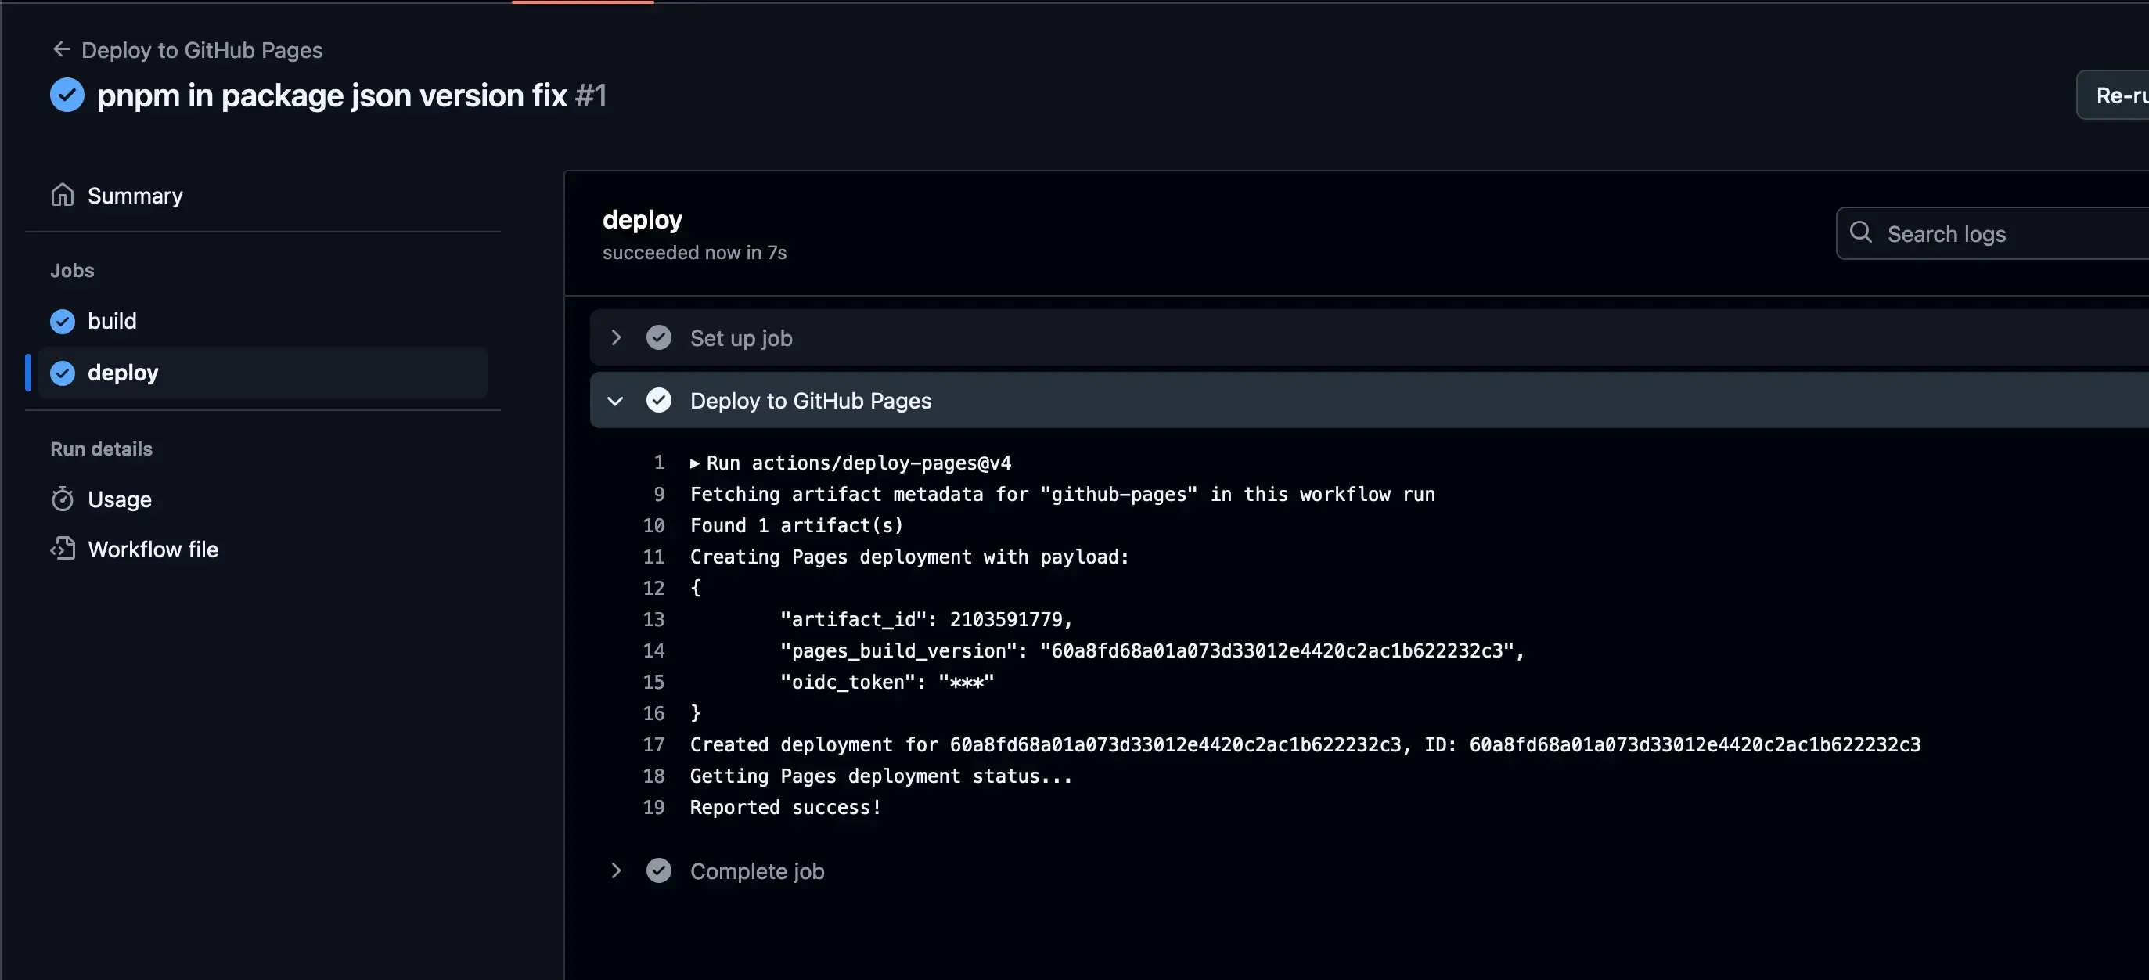Click log line number 9
The height and width of the screenshot is (980, 2149).
tap(659, 494)
